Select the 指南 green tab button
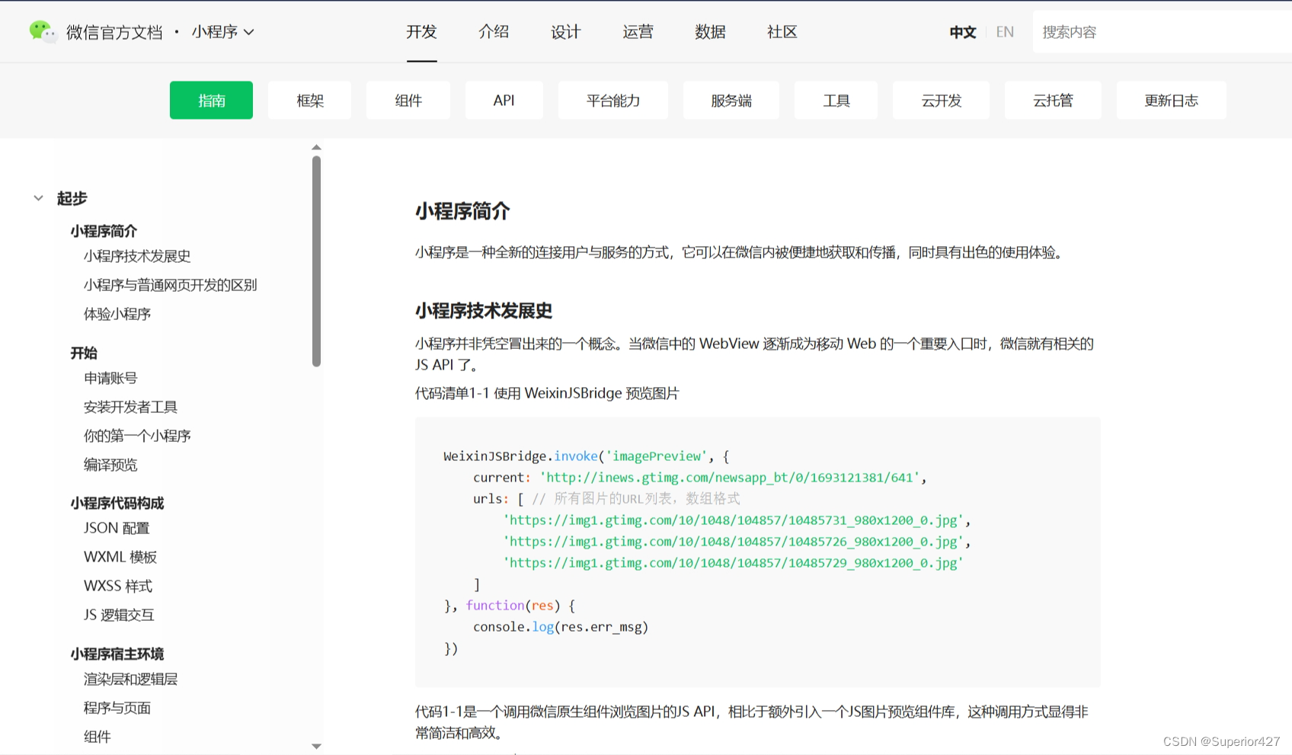 211,100
